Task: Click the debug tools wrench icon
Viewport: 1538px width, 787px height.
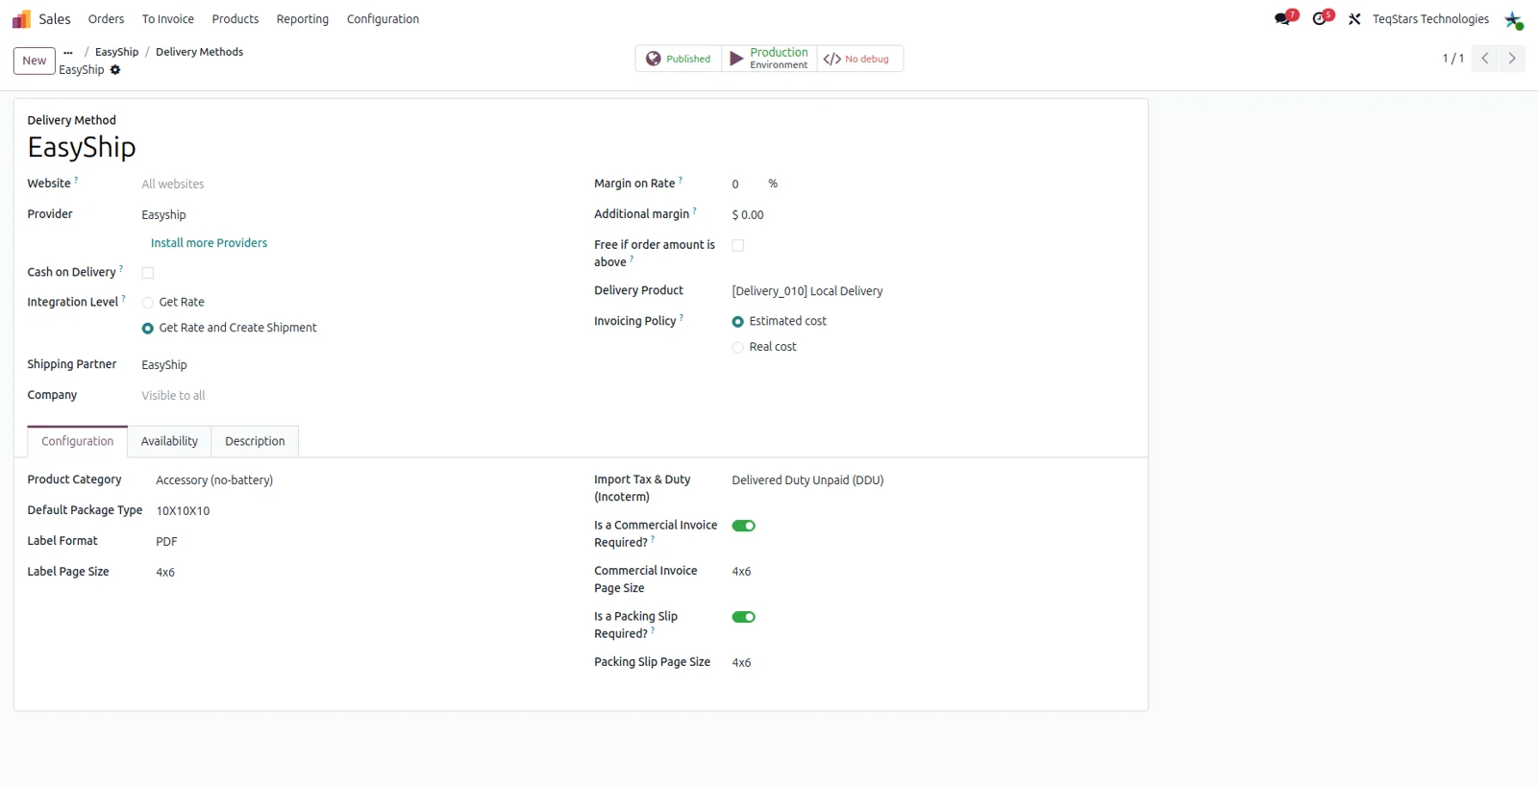Action: point(1354,19)
